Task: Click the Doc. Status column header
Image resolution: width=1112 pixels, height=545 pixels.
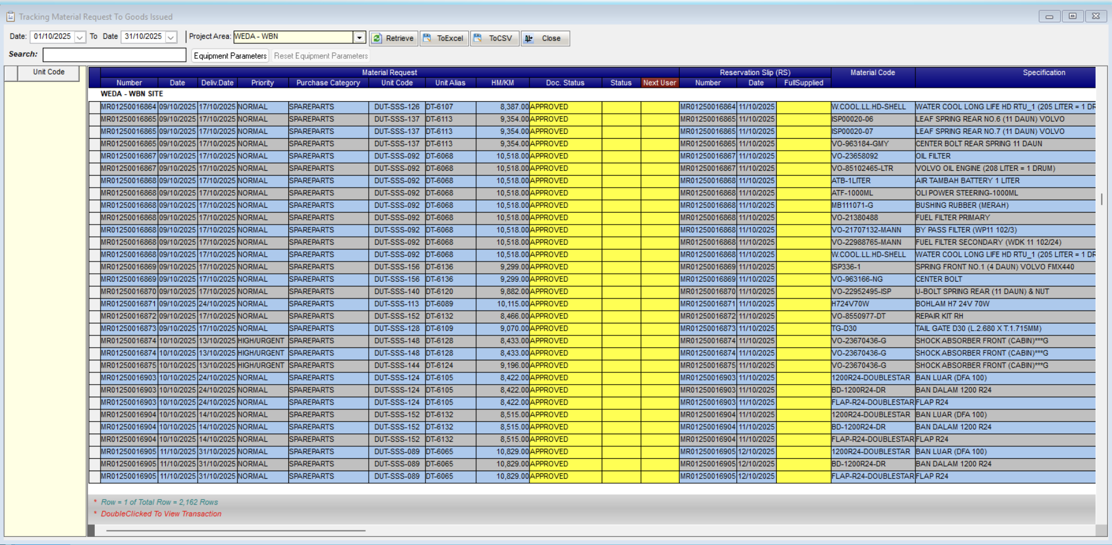Action: tap(565, 83)
